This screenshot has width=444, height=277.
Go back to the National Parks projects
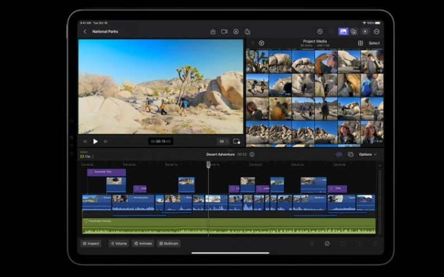pos(85,32)
